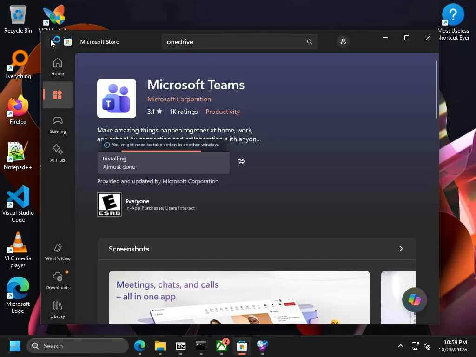Image resolution: width=476 pixels, height=357 pixels.
Task: Click Microsoft Corporation publisher link
Action: pyautogui.click(x=179, y=99)
